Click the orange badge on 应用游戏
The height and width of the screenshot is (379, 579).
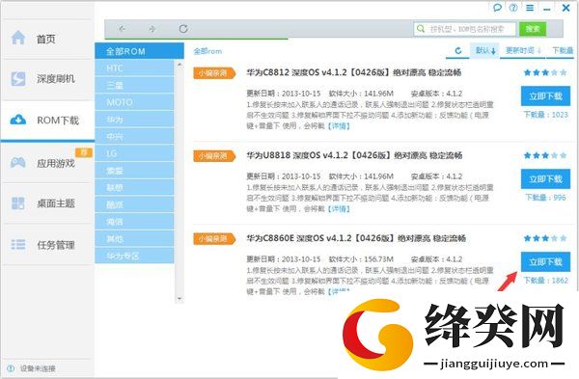coord(84,152)
